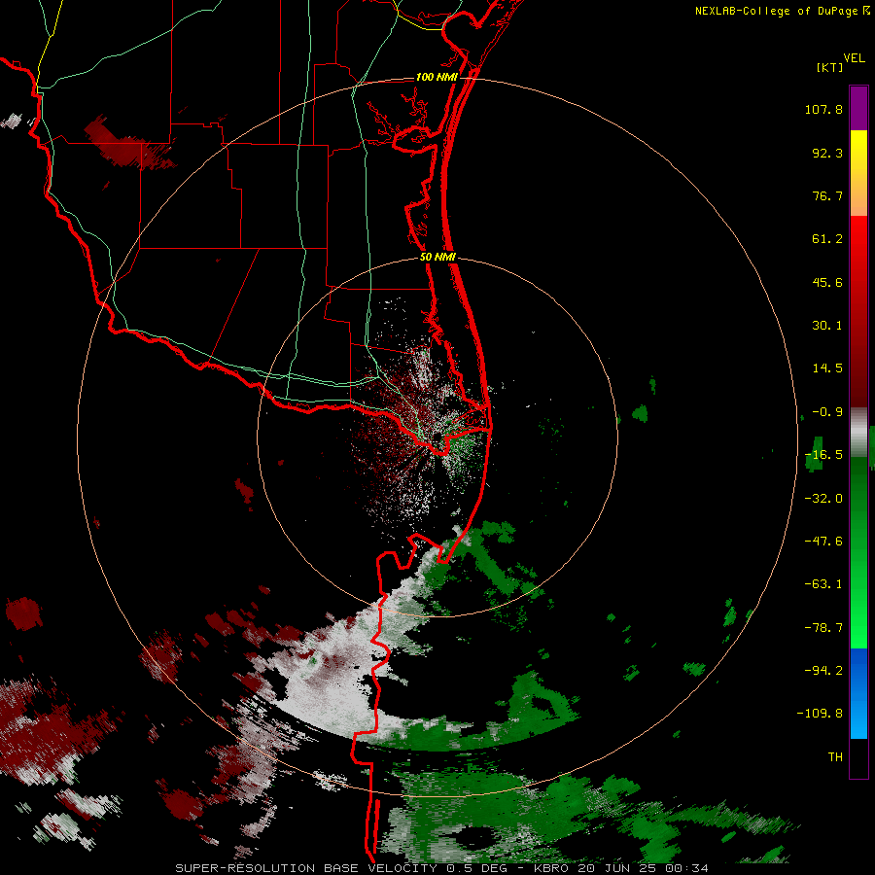Click the 76.7 velocity legend value
875x875 pixels.
pyautogui.click(x=827, y=195)
